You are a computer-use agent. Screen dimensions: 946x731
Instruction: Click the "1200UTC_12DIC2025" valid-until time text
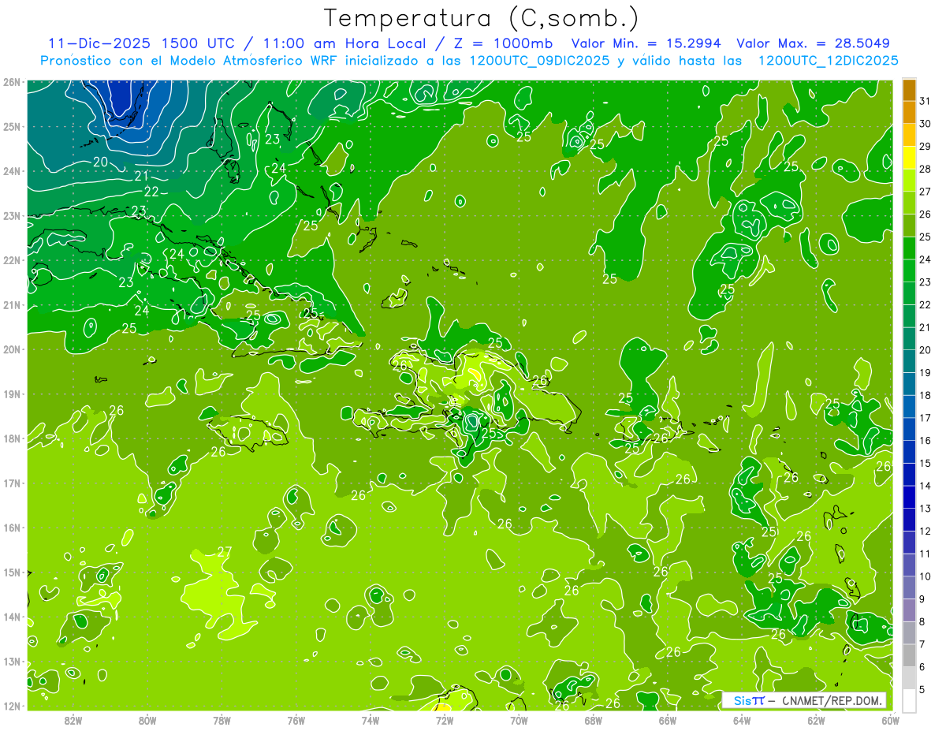point(828,60)
